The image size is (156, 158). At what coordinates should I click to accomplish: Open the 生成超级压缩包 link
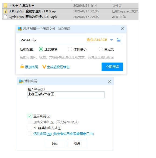58,67
